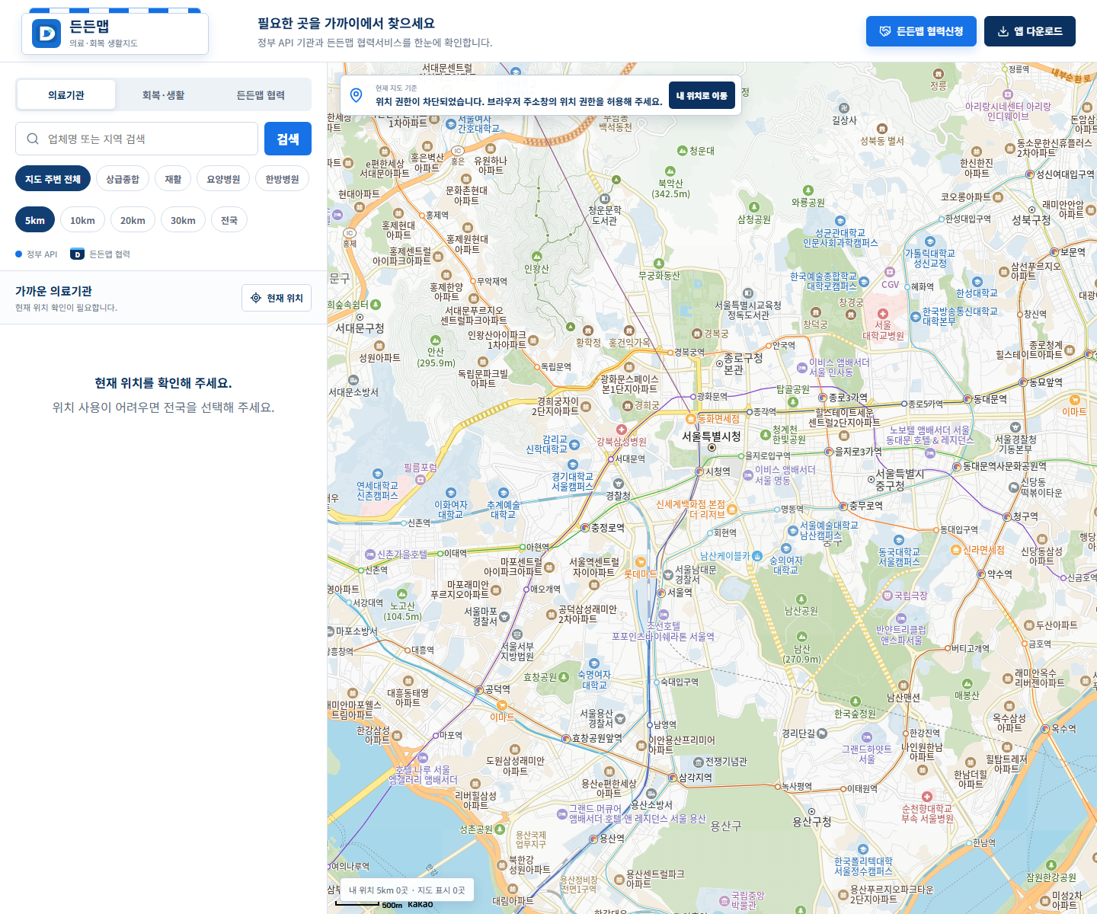
Task: Switch to the 든든맵 협력 tab
Action: (261, 95)
